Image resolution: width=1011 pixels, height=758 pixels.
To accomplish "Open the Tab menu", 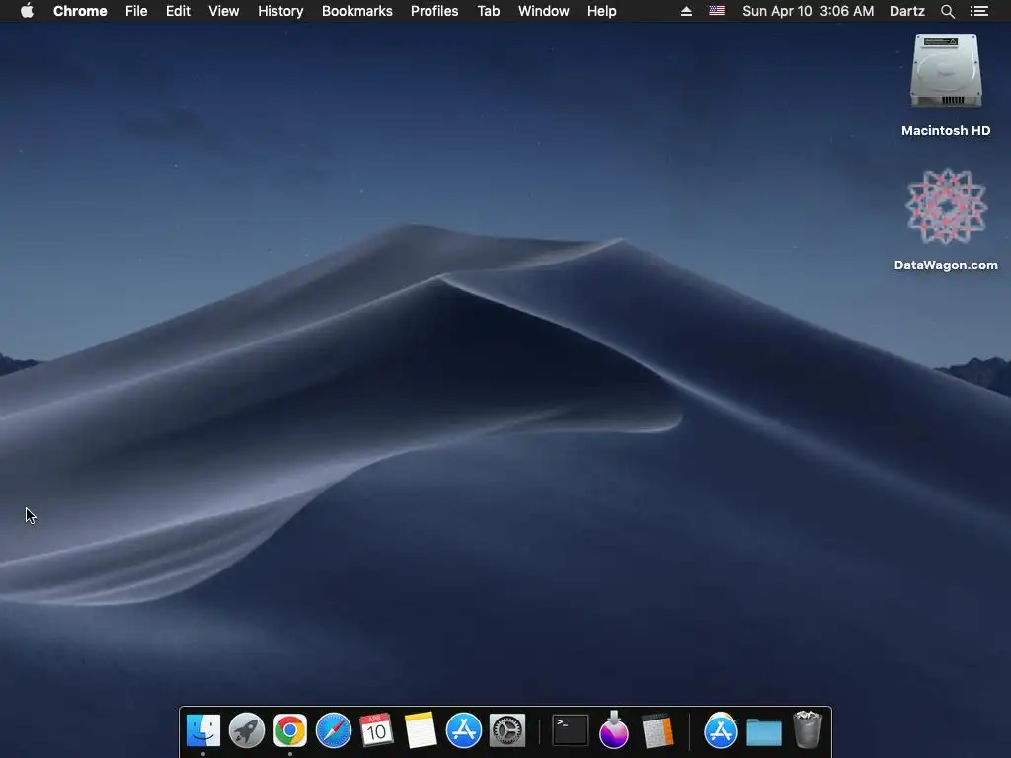I will tap(489, 11).
